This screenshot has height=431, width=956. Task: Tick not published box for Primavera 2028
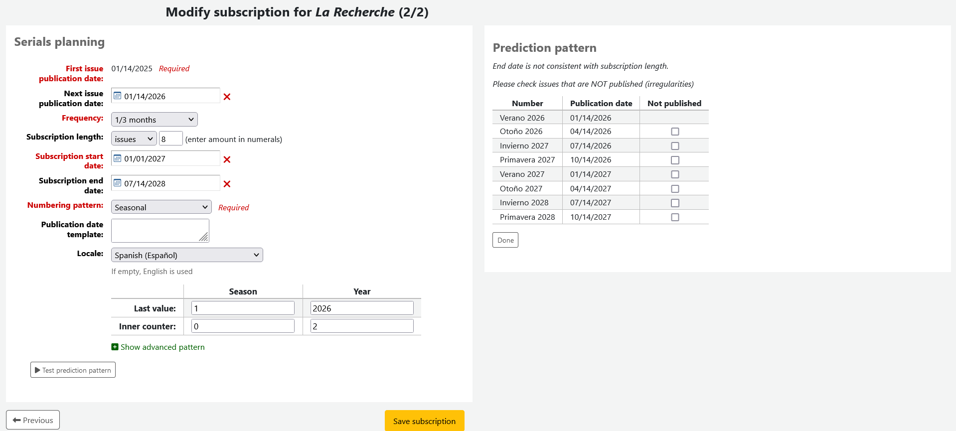point(675,217)
